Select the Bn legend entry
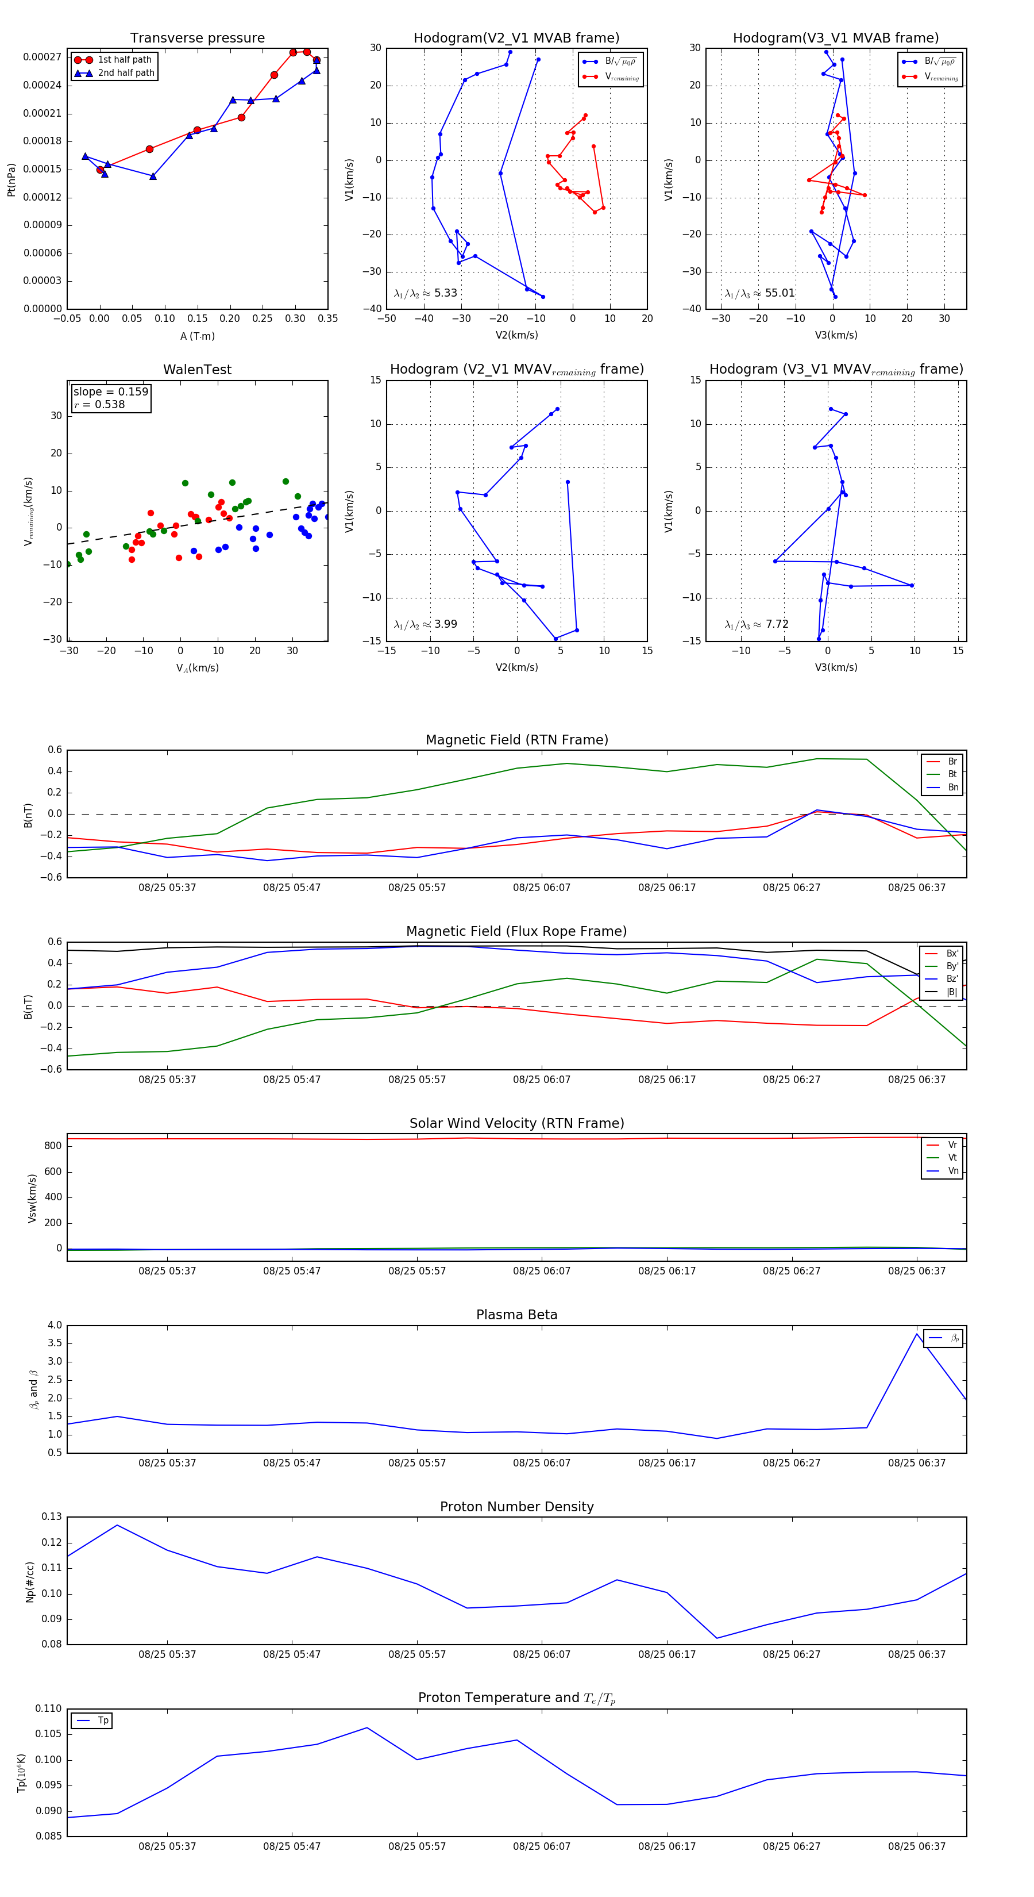Viewport: 1034px width, 1897px height. 942,788
